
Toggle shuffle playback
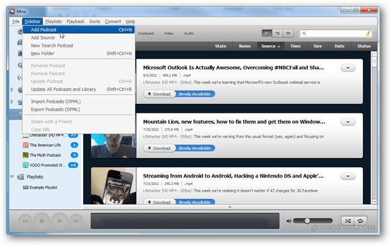[348, 221]
